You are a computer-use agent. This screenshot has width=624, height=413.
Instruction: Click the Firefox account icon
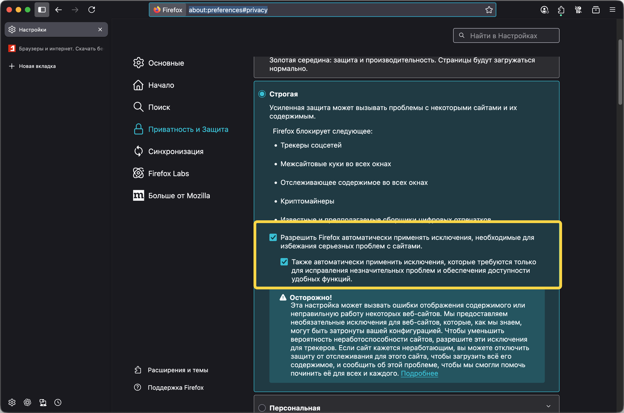[x=544, y=10]
